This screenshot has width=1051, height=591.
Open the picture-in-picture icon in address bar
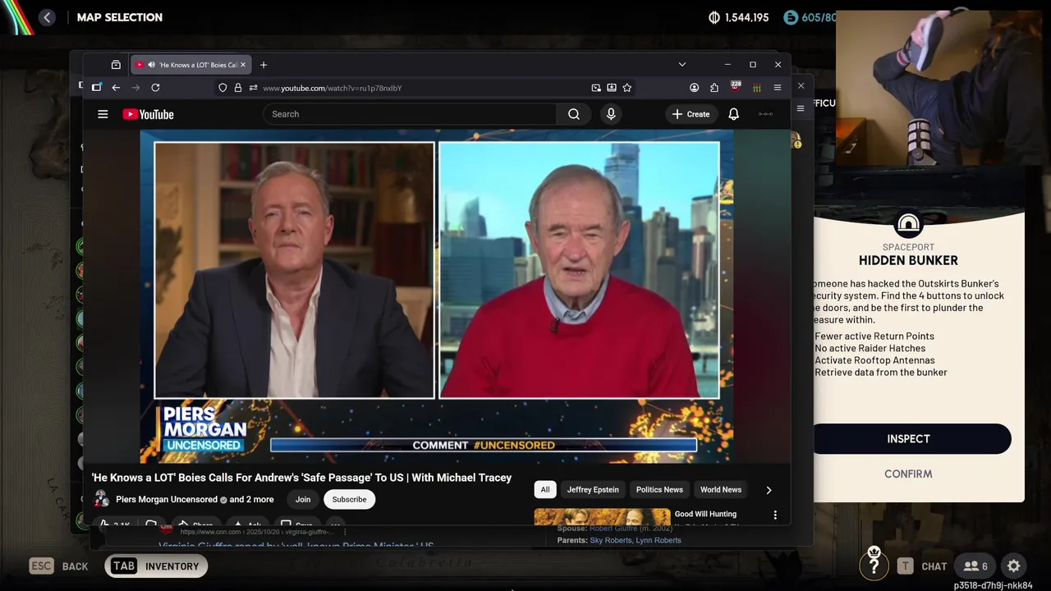click(596, 88)
